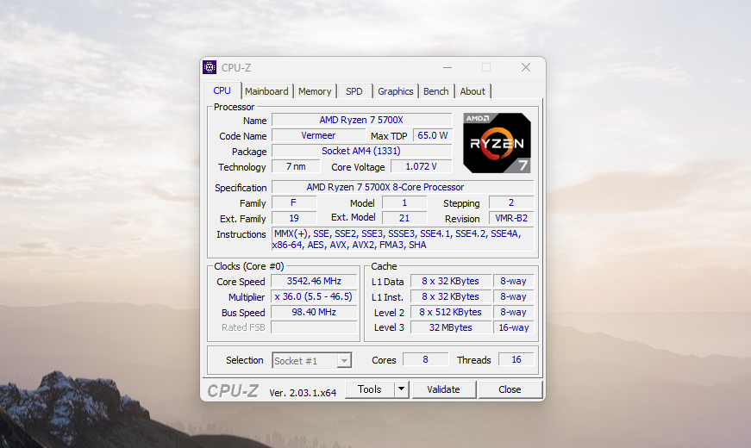Click the Cores value 8
Viewport: 751px width, 448px height.
point(425,359)
